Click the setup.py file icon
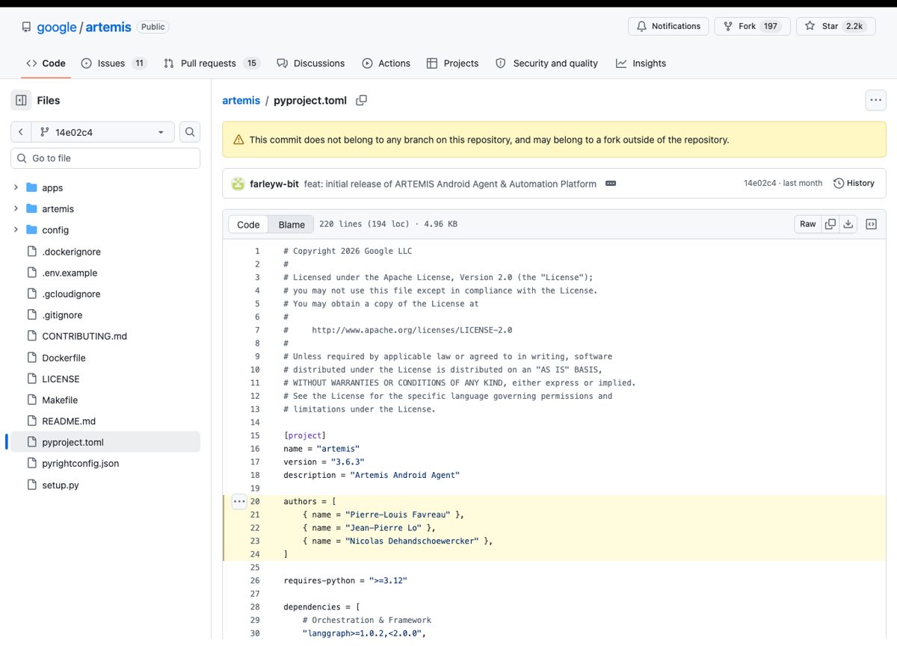 [x=31, y=485]
